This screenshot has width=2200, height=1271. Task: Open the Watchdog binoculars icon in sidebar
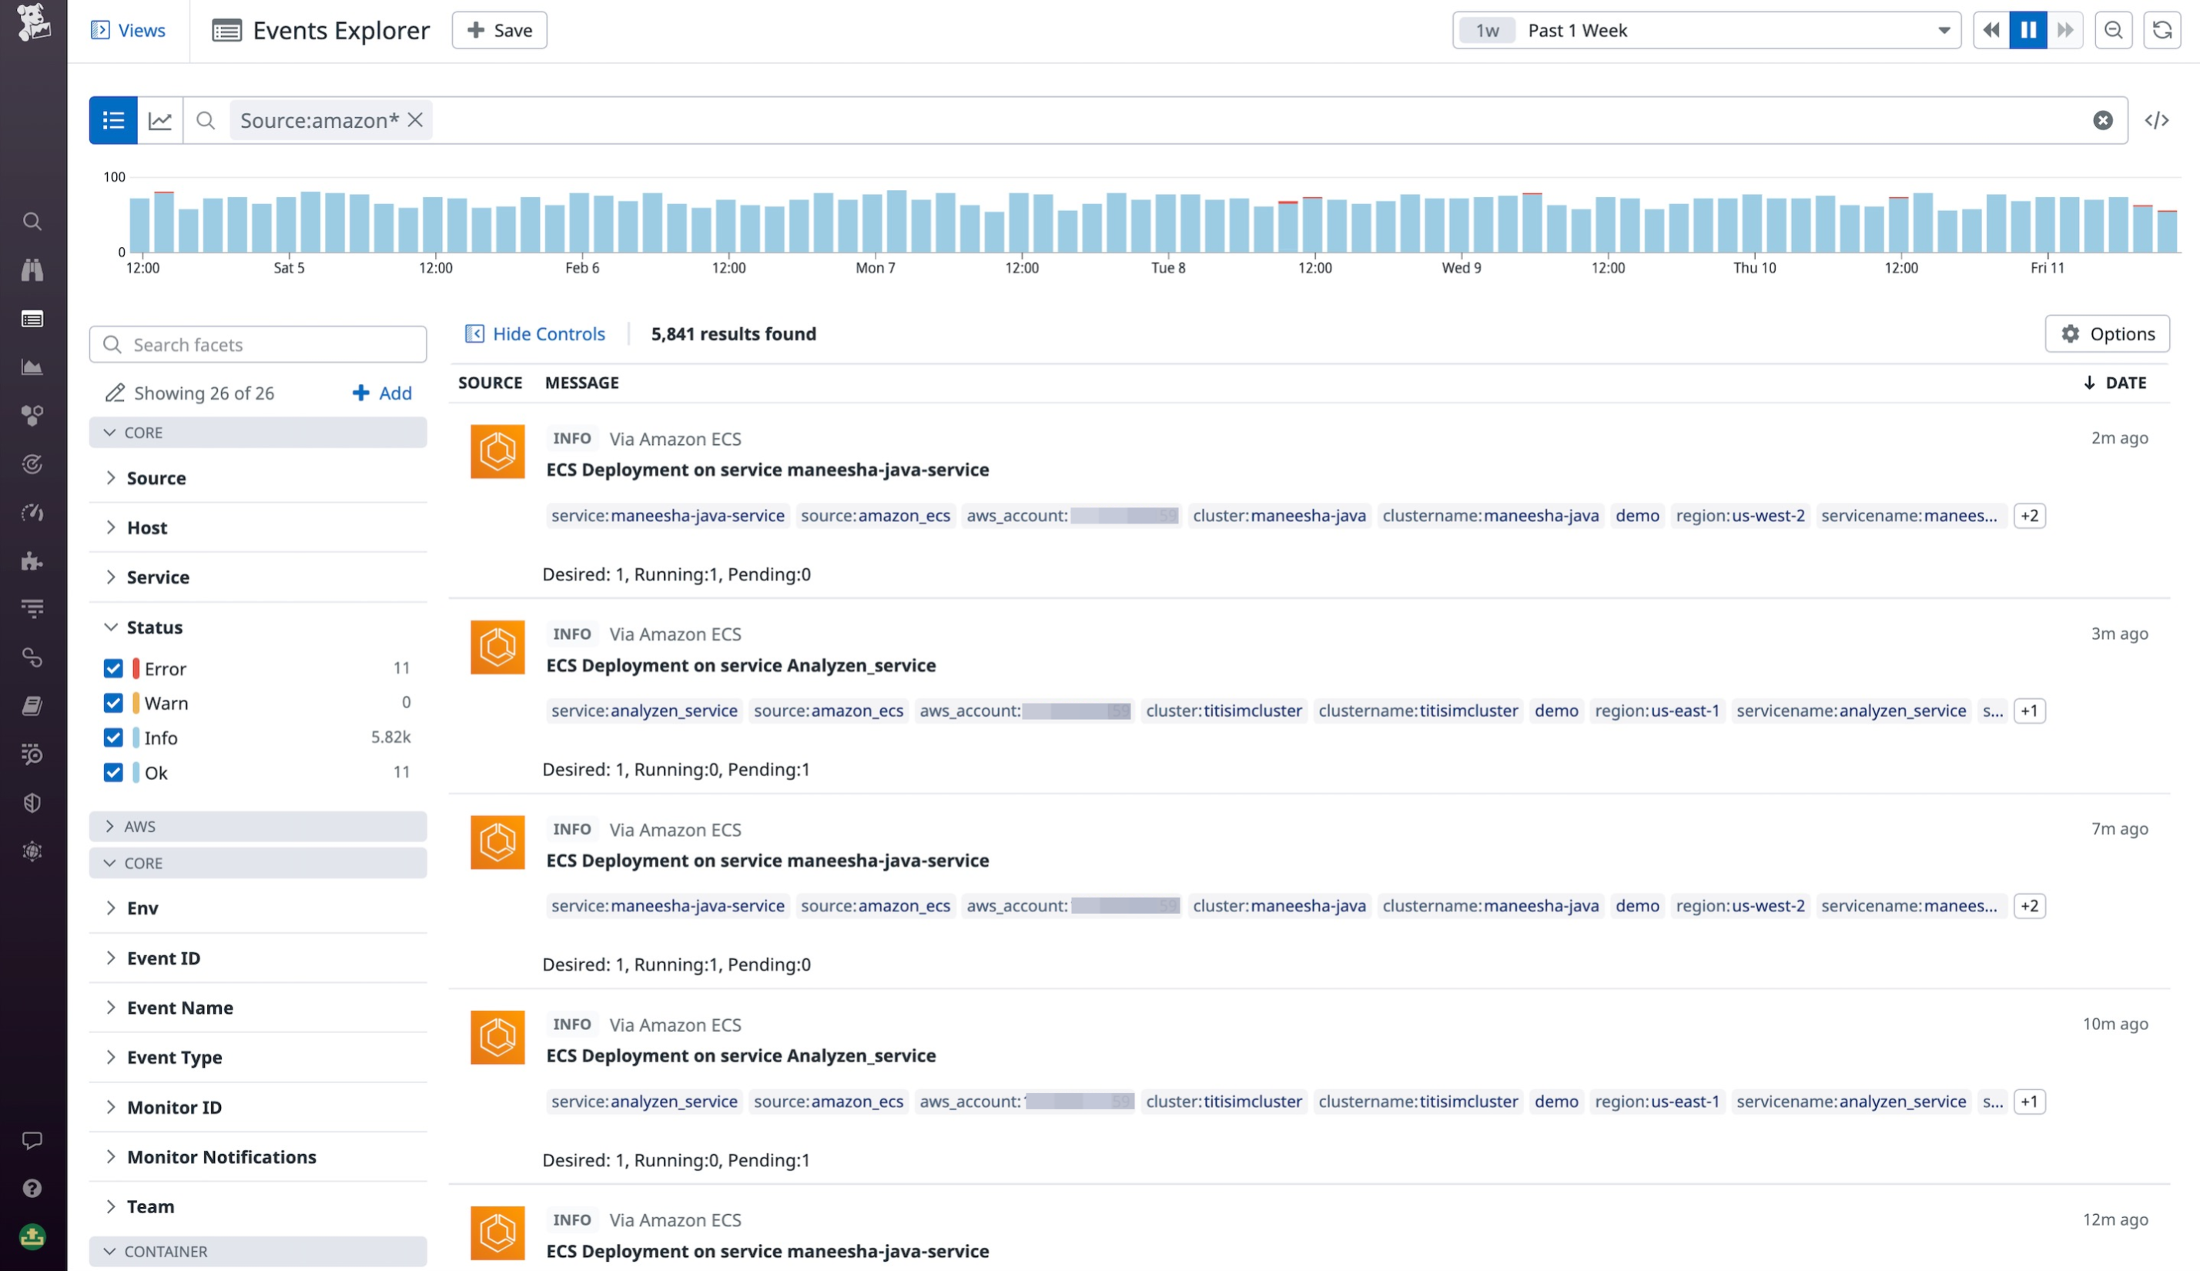32,269
